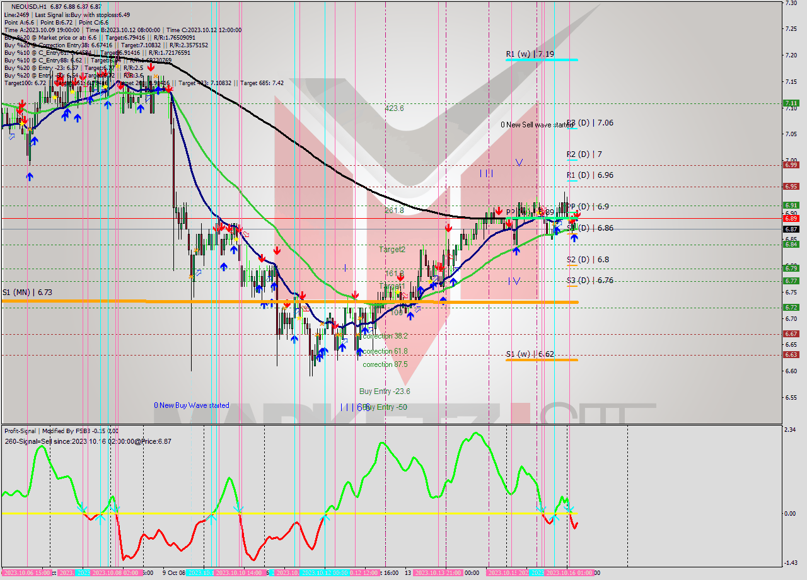Image resolution: width=807 pixels, height=580 pixels.
Task: Select the 'S1 (w) | 6.62' pivot label
Action: pos(530,354)
